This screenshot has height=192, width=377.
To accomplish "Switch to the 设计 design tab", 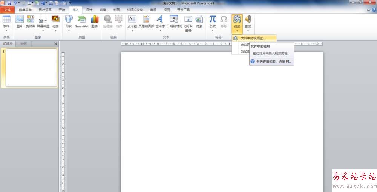I will coord(89,10).
